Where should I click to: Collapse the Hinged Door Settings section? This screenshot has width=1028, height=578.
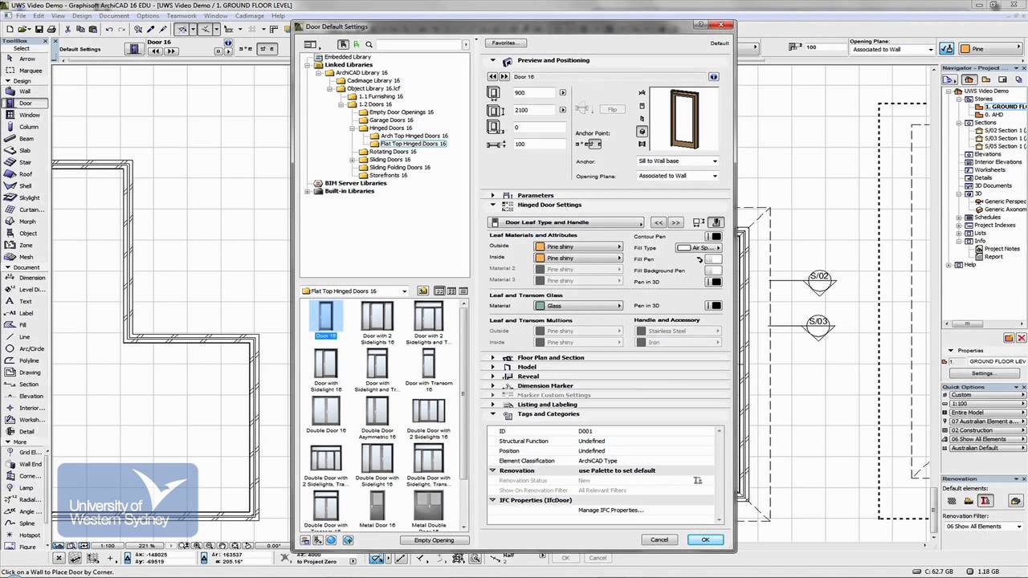[x=493, y=205]
